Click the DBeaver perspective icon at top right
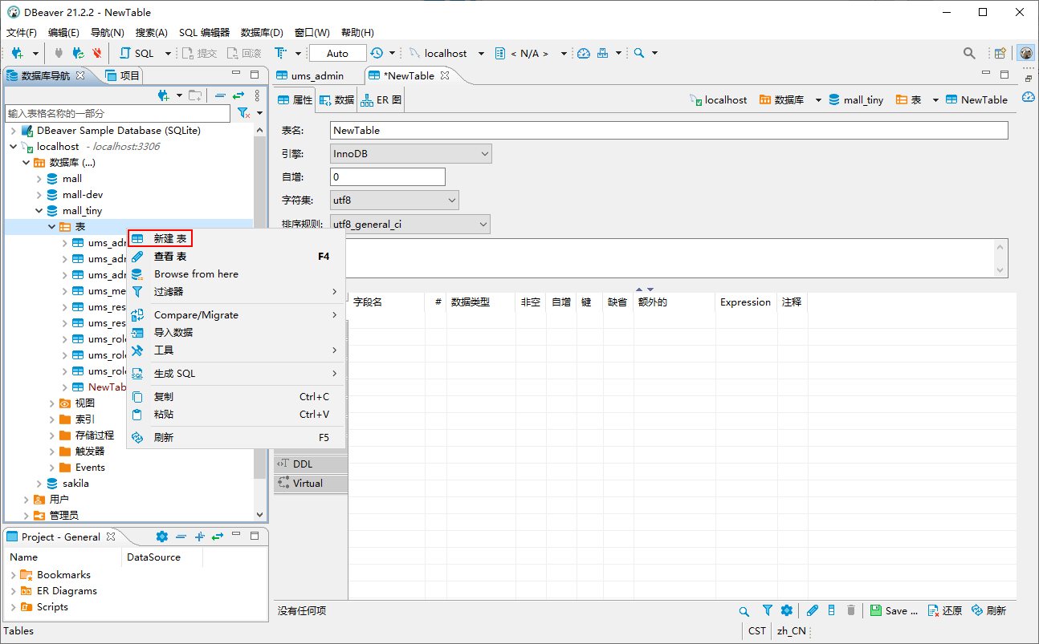This screenshot has height=644, width=1039. (x=1026, y=53)
